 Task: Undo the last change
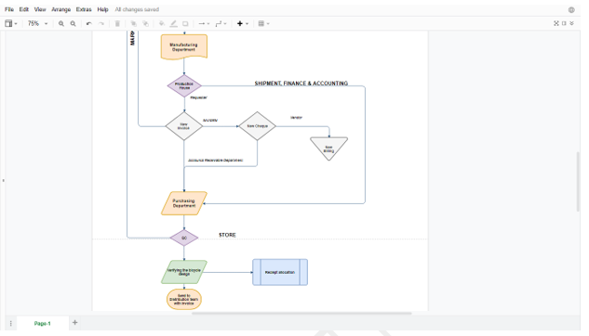[89, 23]
